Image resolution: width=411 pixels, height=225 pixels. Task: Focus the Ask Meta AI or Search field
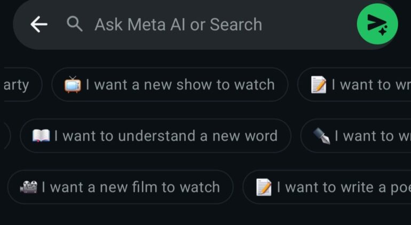(x=214, y=25)
